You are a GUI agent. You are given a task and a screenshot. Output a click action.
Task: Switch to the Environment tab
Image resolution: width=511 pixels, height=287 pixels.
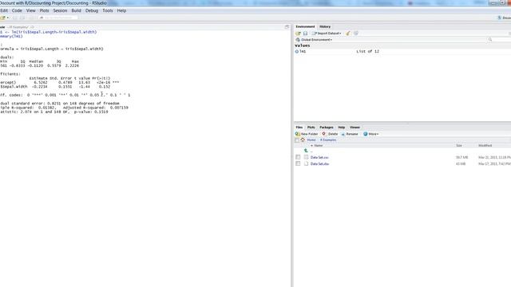click(305, 26)
